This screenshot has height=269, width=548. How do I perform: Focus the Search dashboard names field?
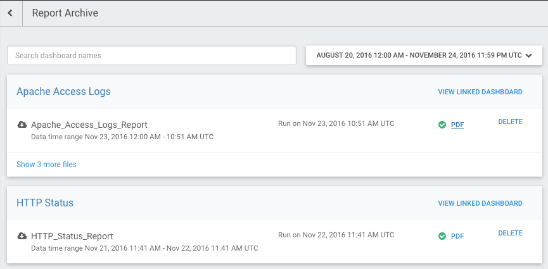tap(151, 55)
